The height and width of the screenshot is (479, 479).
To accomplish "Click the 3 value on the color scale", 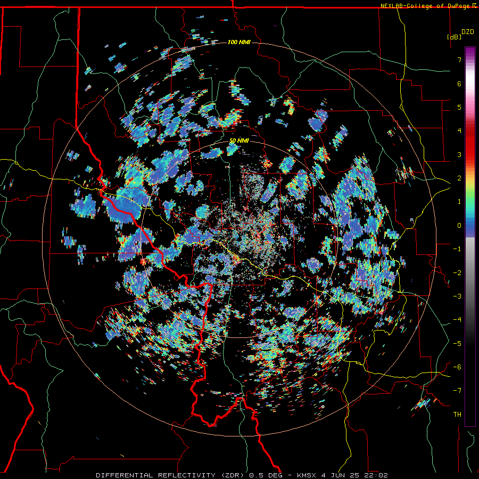I will pyautogui.click(x=459, y=154).
